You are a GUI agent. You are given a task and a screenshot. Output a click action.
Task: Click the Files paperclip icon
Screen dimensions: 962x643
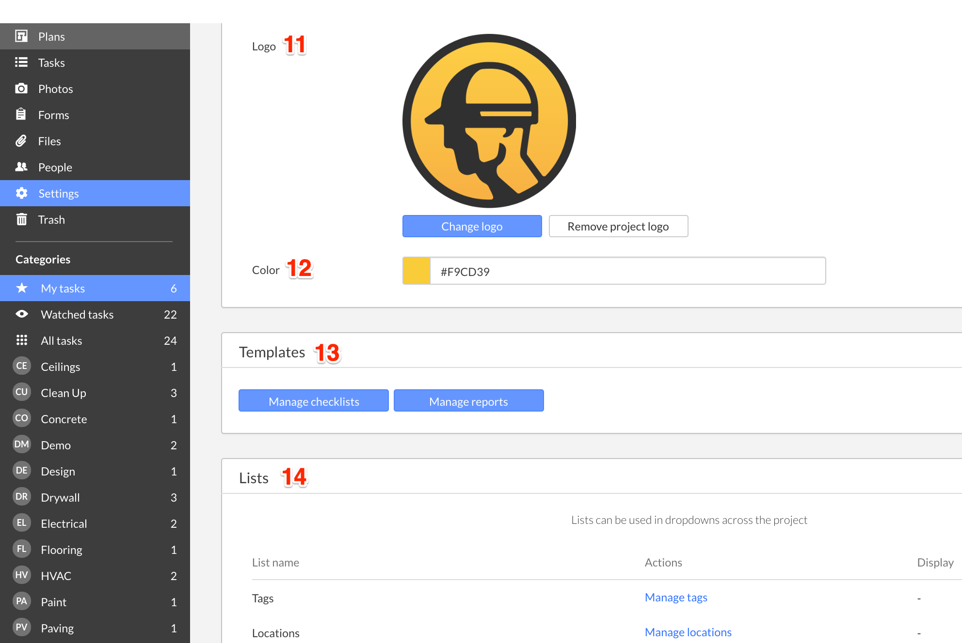(x=21, y=141)
